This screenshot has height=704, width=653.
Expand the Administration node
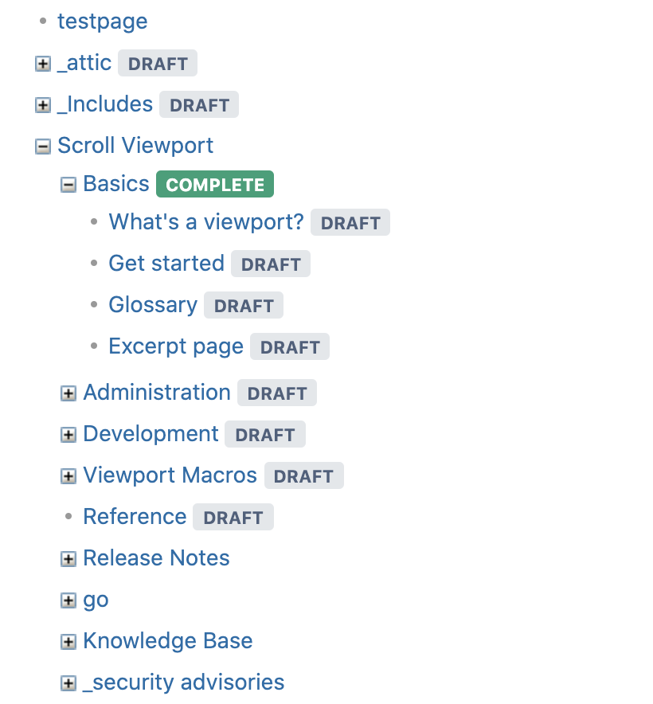click(x=68, y=393)
